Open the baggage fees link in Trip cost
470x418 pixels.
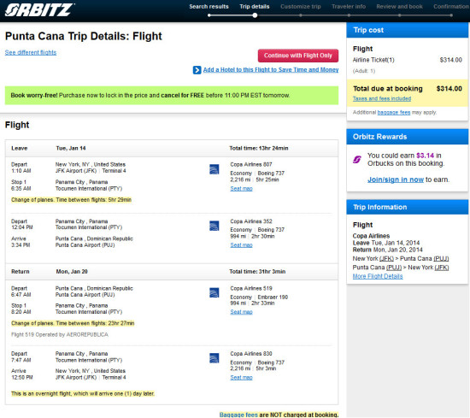click(x=394, y=113)
